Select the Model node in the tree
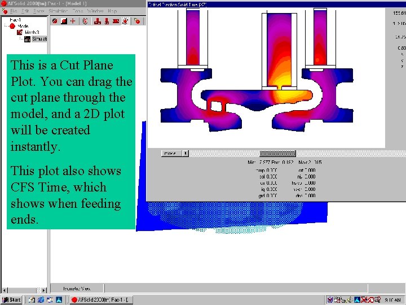This screenshot has width=406, height=305. 23,26
